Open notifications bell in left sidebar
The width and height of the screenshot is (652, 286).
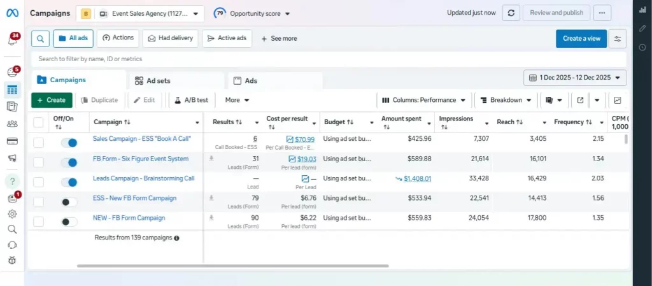pyautogui.click(x=12, y=40)
